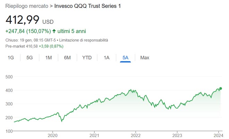Image resolution: width=229 pixels, height=139 pixels.
Task: Click the green upward arrow icon
Action: click(x=54, y=31)
